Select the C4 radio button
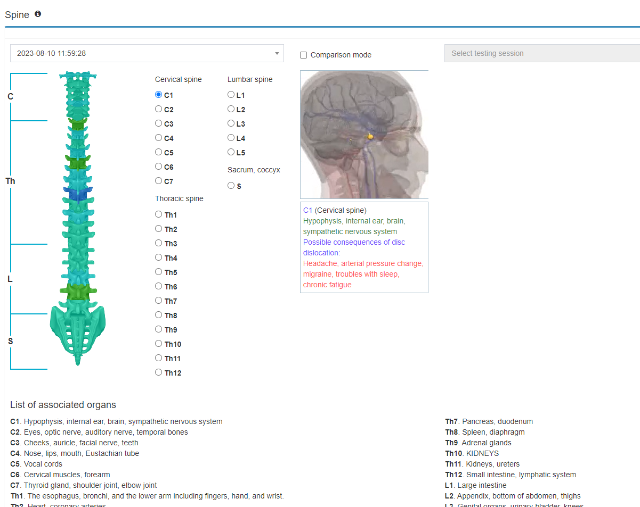 (x=158, y=137)
